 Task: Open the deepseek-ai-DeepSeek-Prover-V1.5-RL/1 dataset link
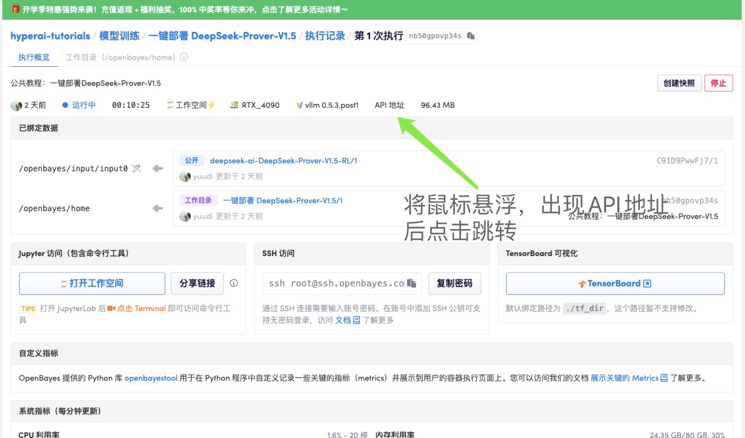[283, 161]
